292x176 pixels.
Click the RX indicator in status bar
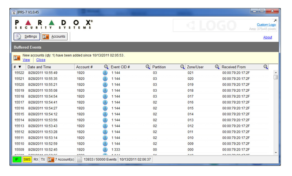click(x=36, y=159)
